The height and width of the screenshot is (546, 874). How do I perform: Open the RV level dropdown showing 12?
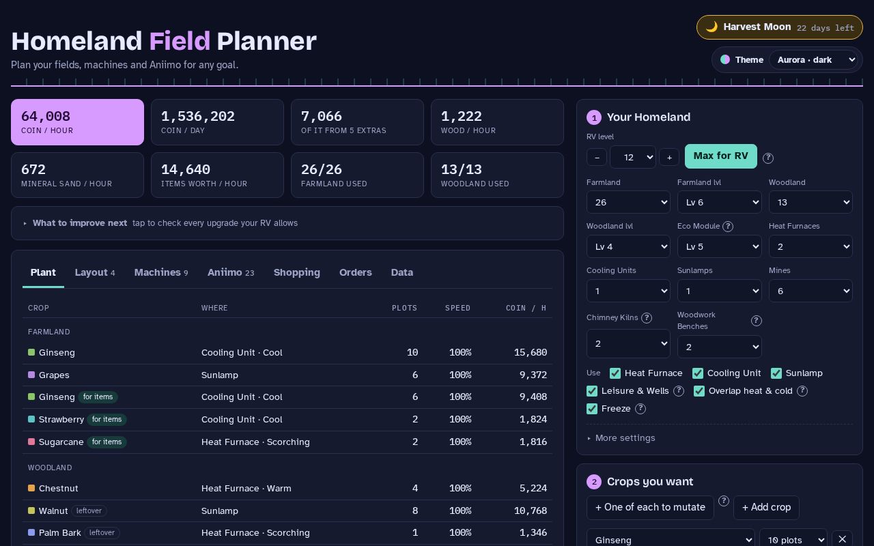coord(633,158)
